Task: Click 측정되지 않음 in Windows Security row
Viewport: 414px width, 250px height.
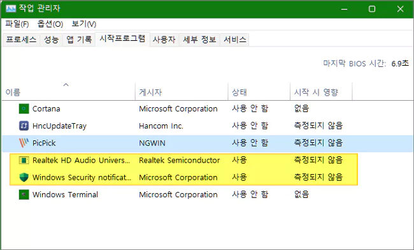Action: pyautogui.click(x=318, y=177)
